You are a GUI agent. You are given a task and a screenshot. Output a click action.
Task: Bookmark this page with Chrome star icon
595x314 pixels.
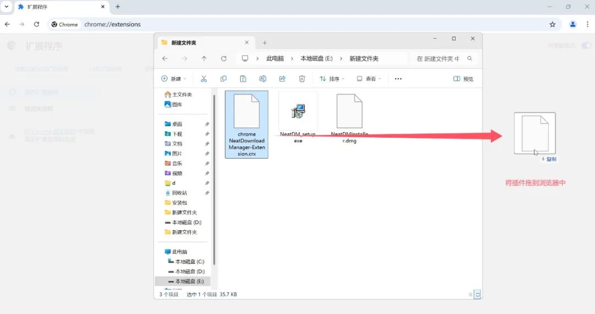553,24
